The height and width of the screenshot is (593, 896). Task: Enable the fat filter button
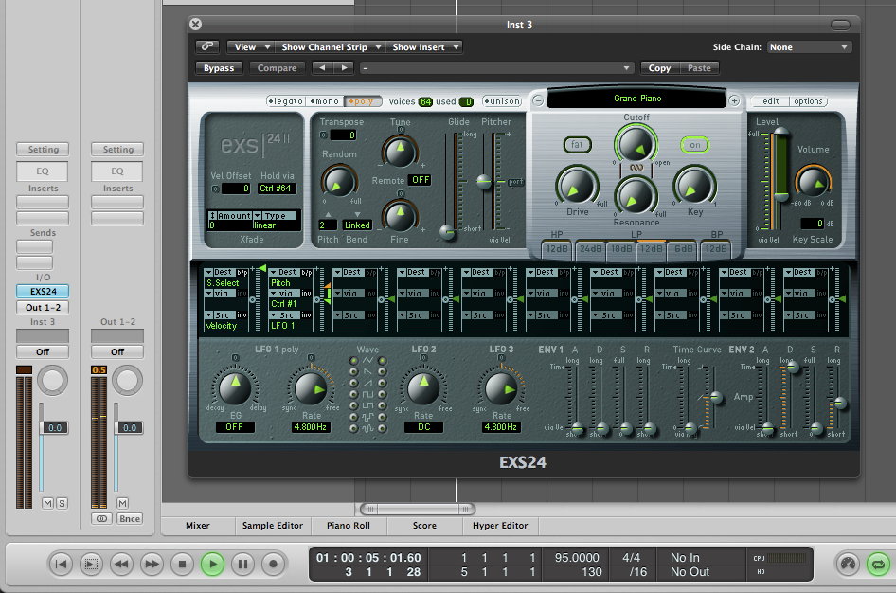tap(577, 145)
